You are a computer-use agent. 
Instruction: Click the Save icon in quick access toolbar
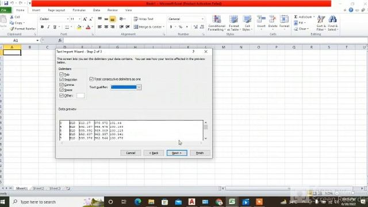click(6, 3)
